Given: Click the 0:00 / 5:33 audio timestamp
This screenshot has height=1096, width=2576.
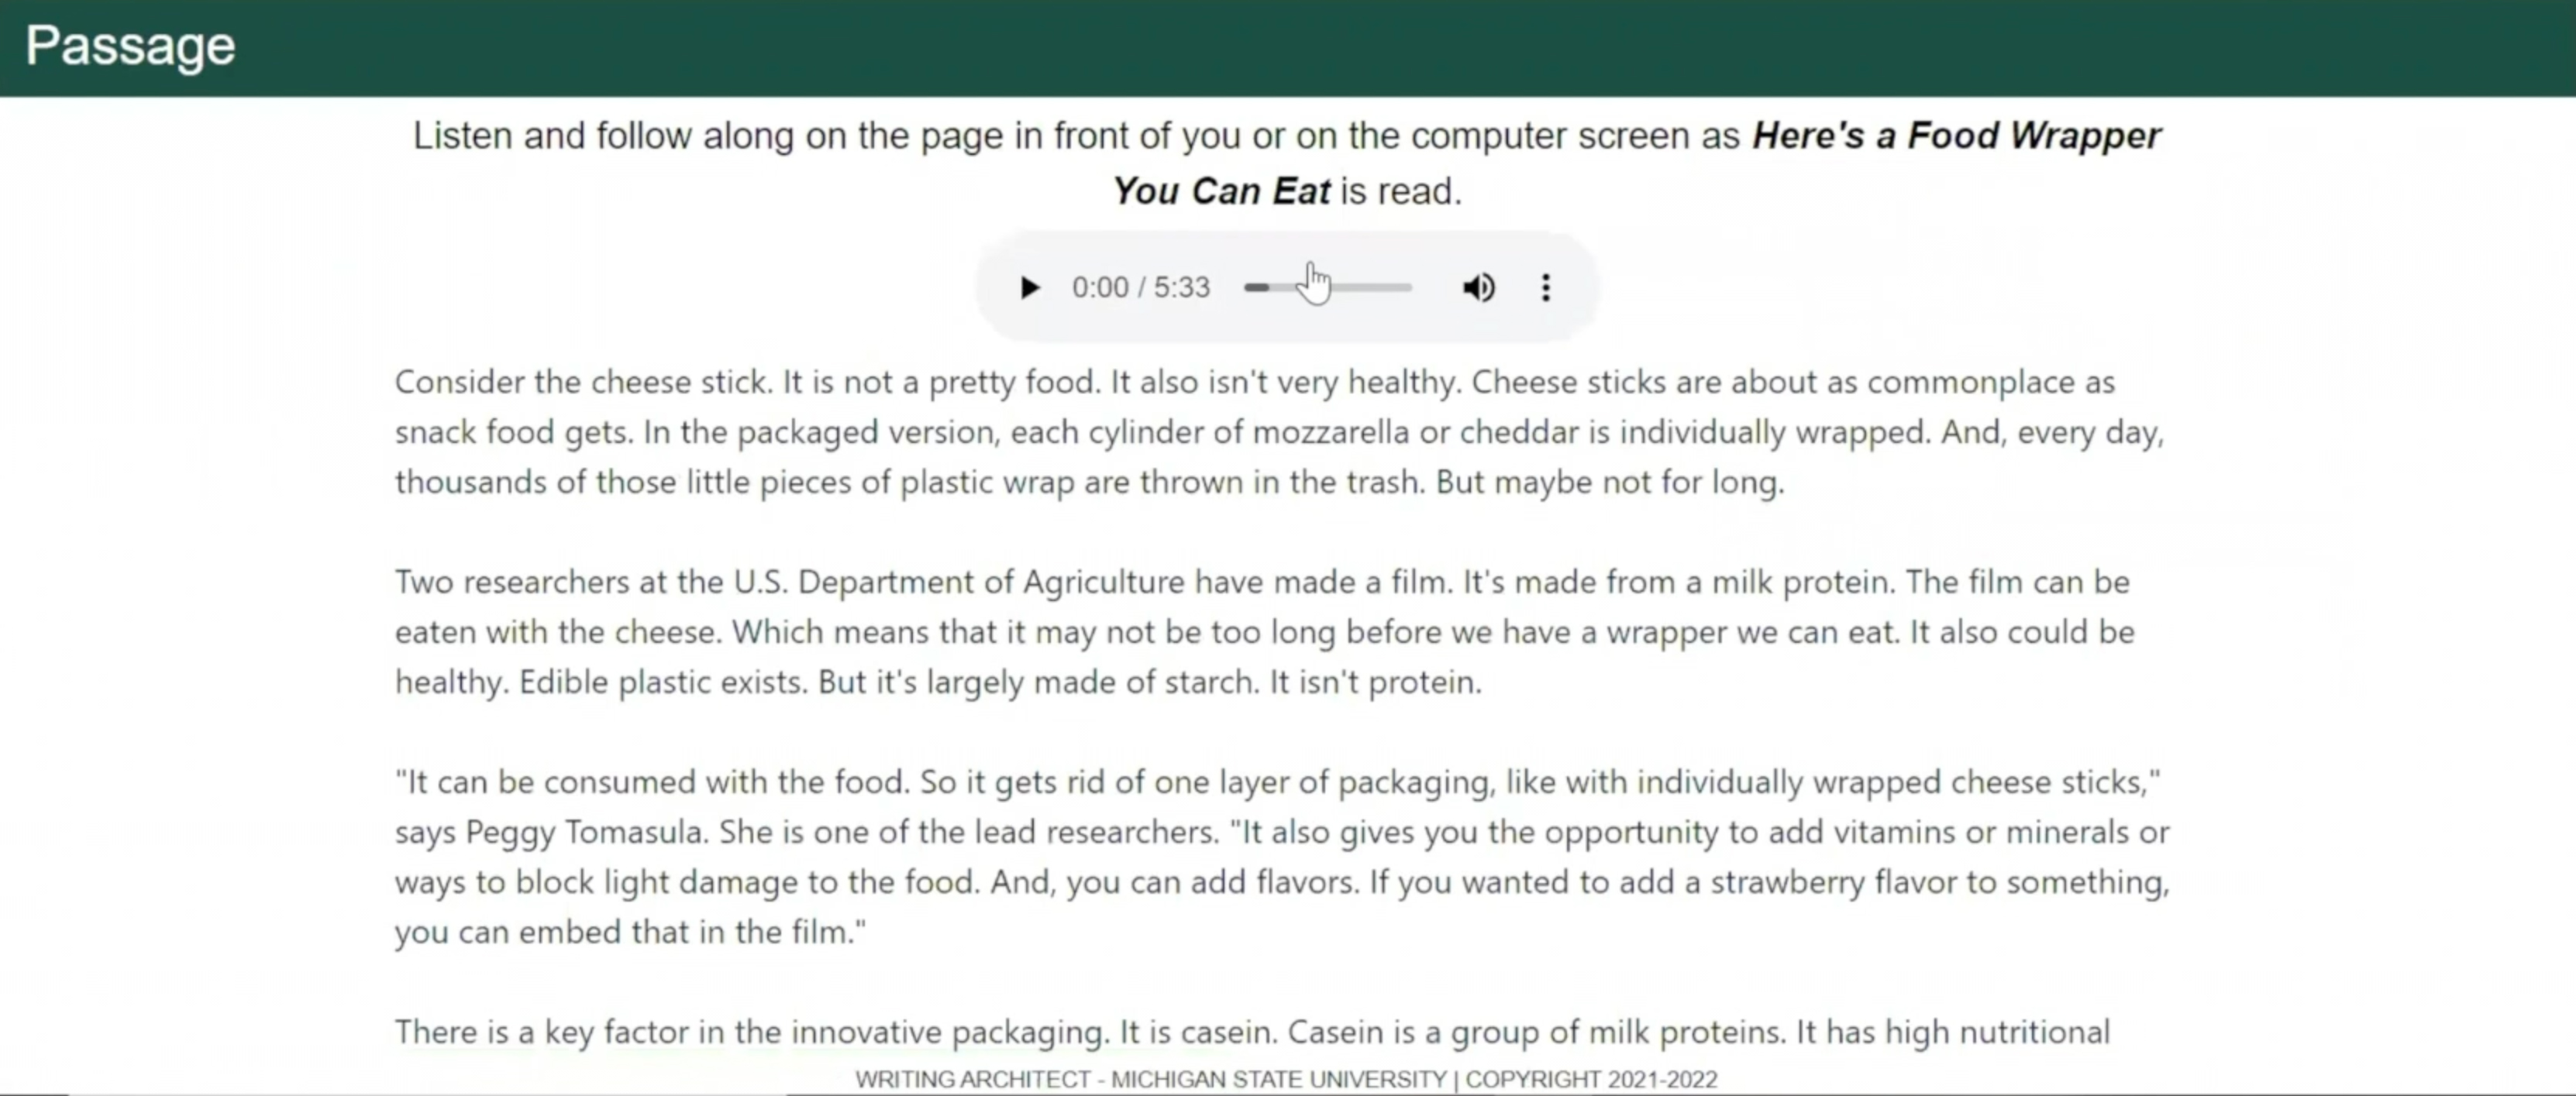Looking at the screenshot, I should (1140, 287).
